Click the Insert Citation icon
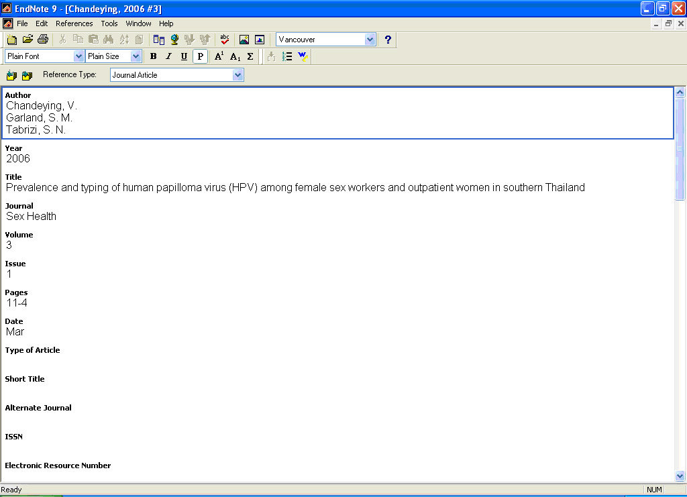The height and width of the screenshot is (497, 687). coord(271,56)
